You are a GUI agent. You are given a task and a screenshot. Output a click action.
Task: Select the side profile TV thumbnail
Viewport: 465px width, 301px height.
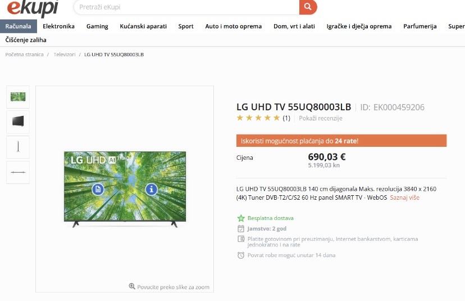click(18, 147)
